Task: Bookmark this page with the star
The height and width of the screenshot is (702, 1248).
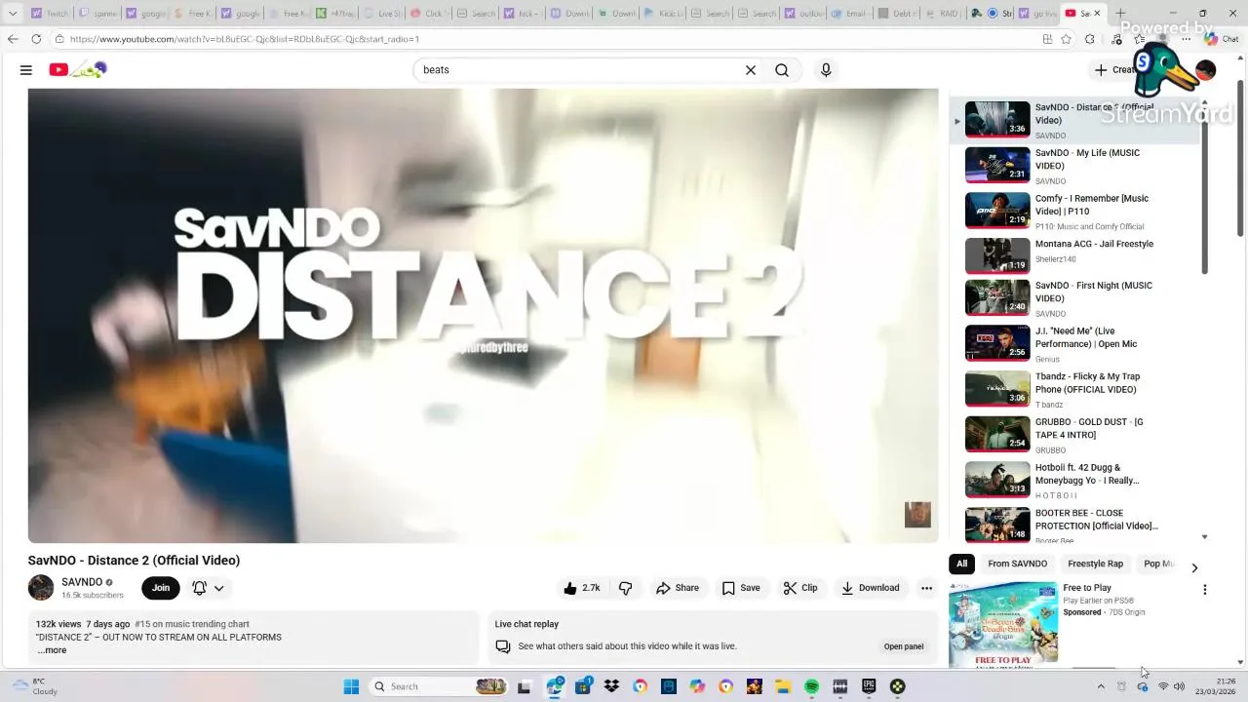Action: 1066,39
